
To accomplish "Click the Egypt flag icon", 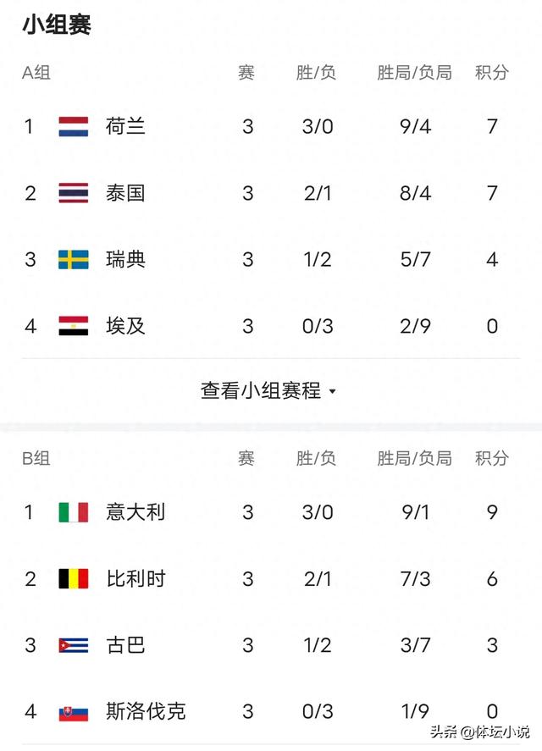I will click(x=74, y=326).
